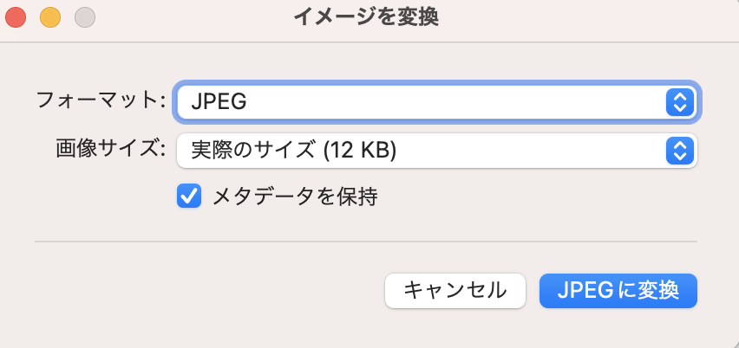Click the blue checkmark icon for metadata

coord(189,197)
